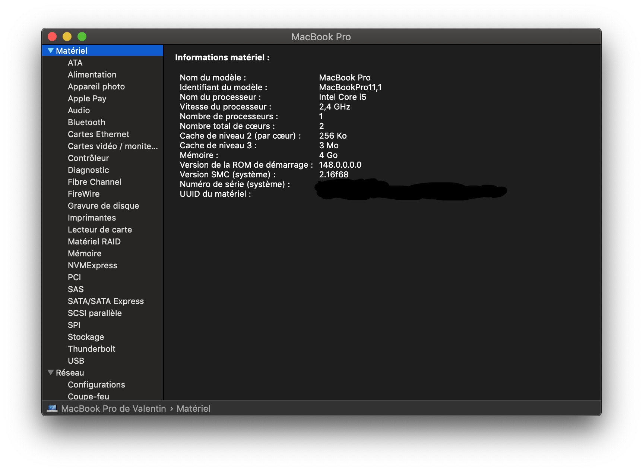Select Diagnostic in the sidebar
643x471 pixels.
click(x=88, y=170)
